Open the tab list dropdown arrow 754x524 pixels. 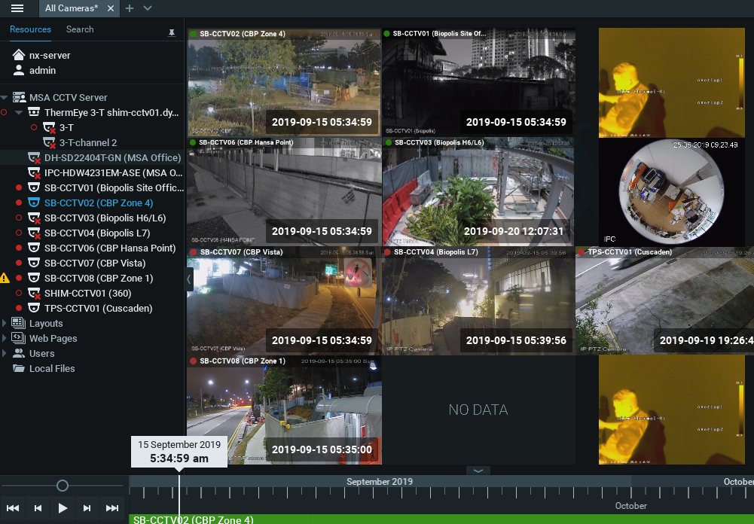point(148,8)
